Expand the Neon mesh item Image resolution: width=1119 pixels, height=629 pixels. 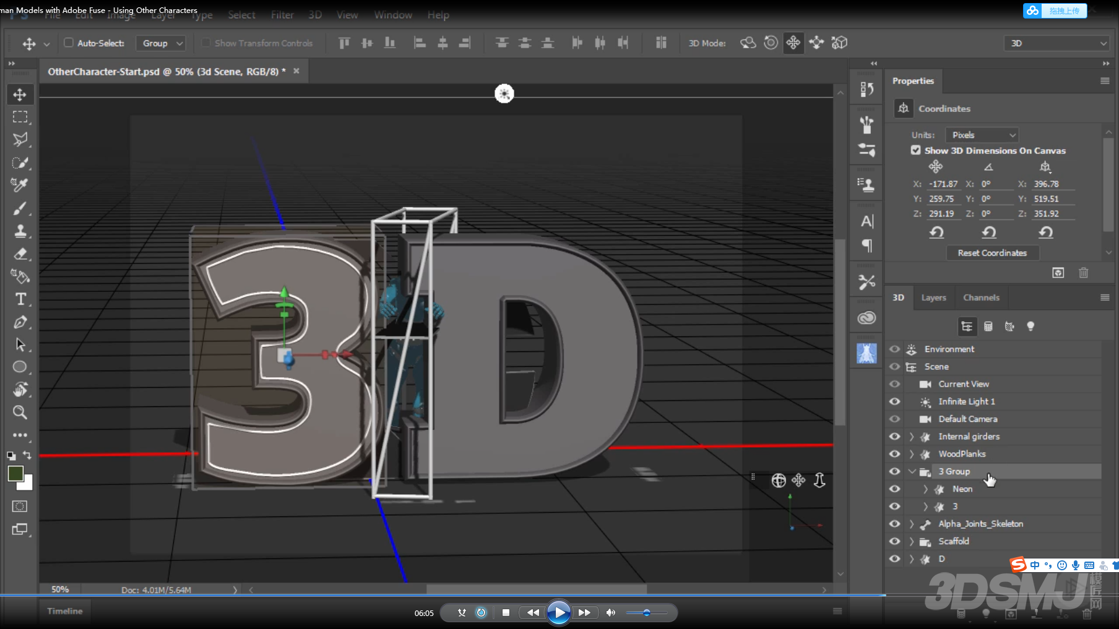(x=925, y=489)
